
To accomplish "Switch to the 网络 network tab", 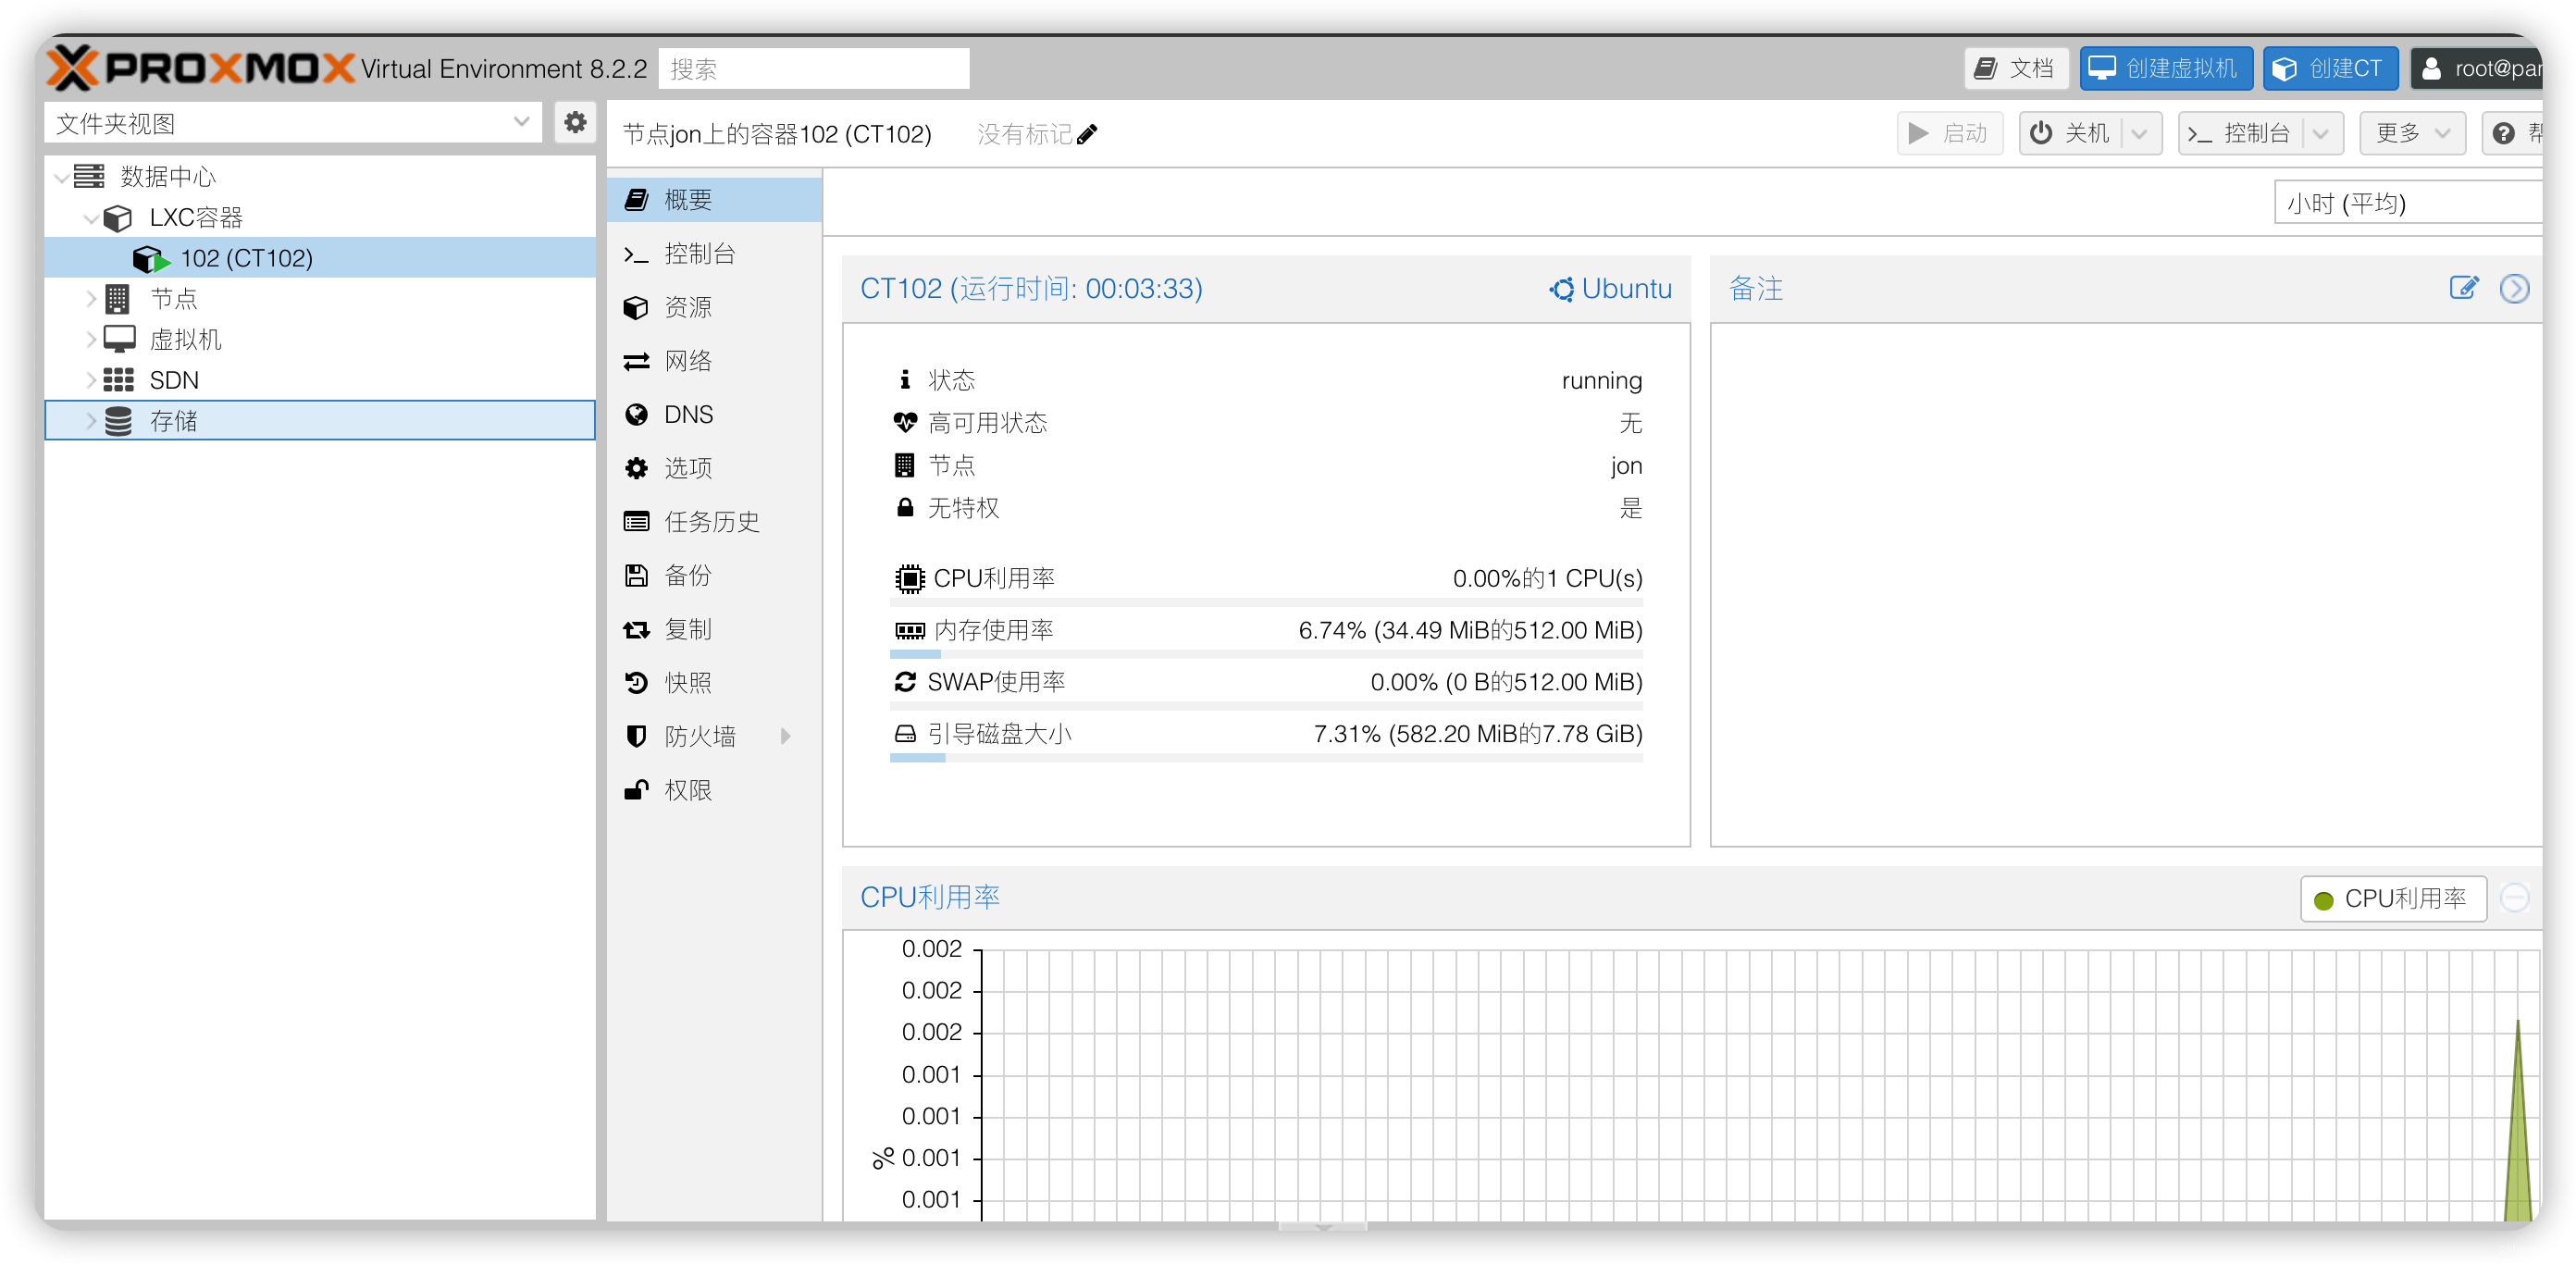I will click(688, 360).
